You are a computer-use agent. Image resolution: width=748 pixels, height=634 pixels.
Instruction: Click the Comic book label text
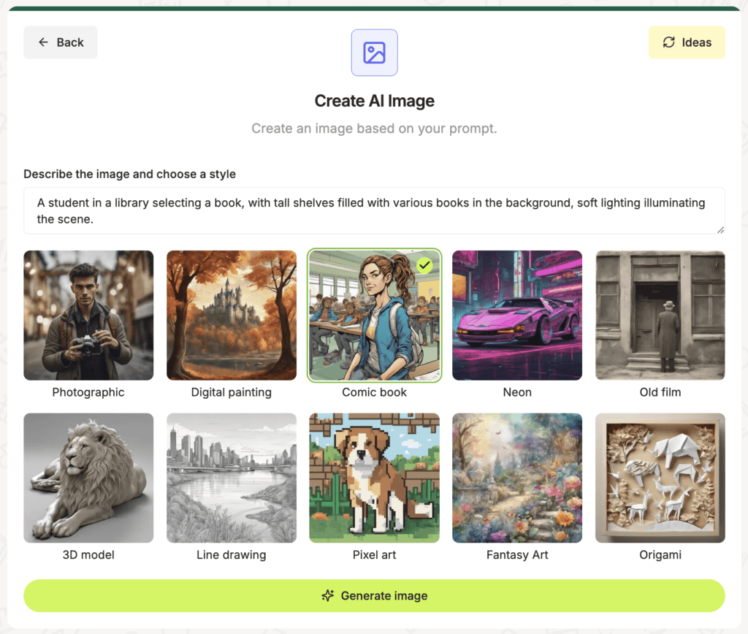tap(375, 392)
